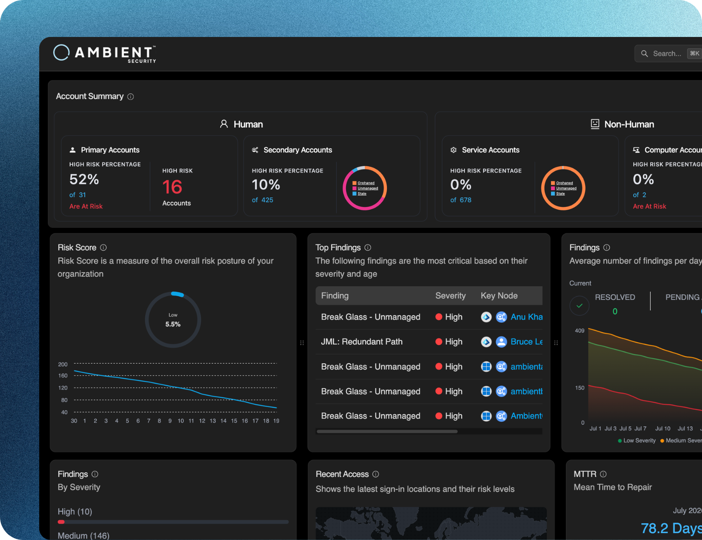Click the Primary Accounts user icon
The width and height of the screenshot is (702, 540).
[73, 150]
